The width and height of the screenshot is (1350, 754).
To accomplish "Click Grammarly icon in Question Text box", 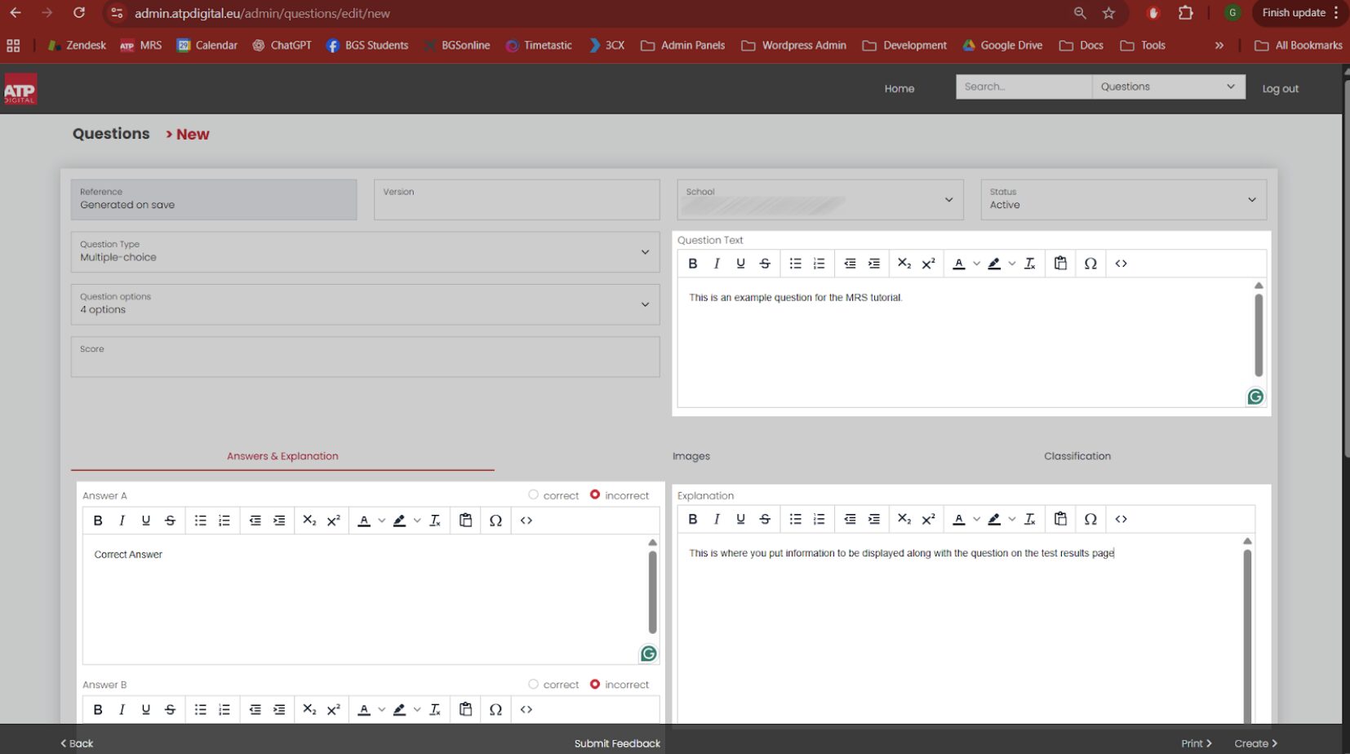I will point(1255,397).
